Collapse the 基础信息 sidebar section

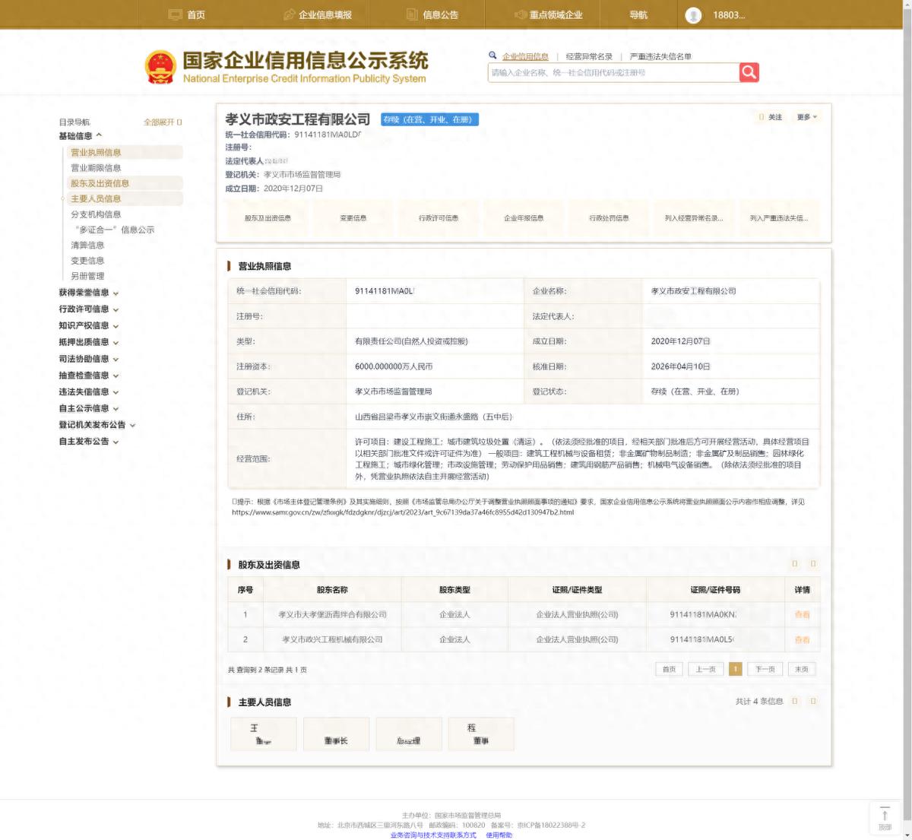point(80,136)
